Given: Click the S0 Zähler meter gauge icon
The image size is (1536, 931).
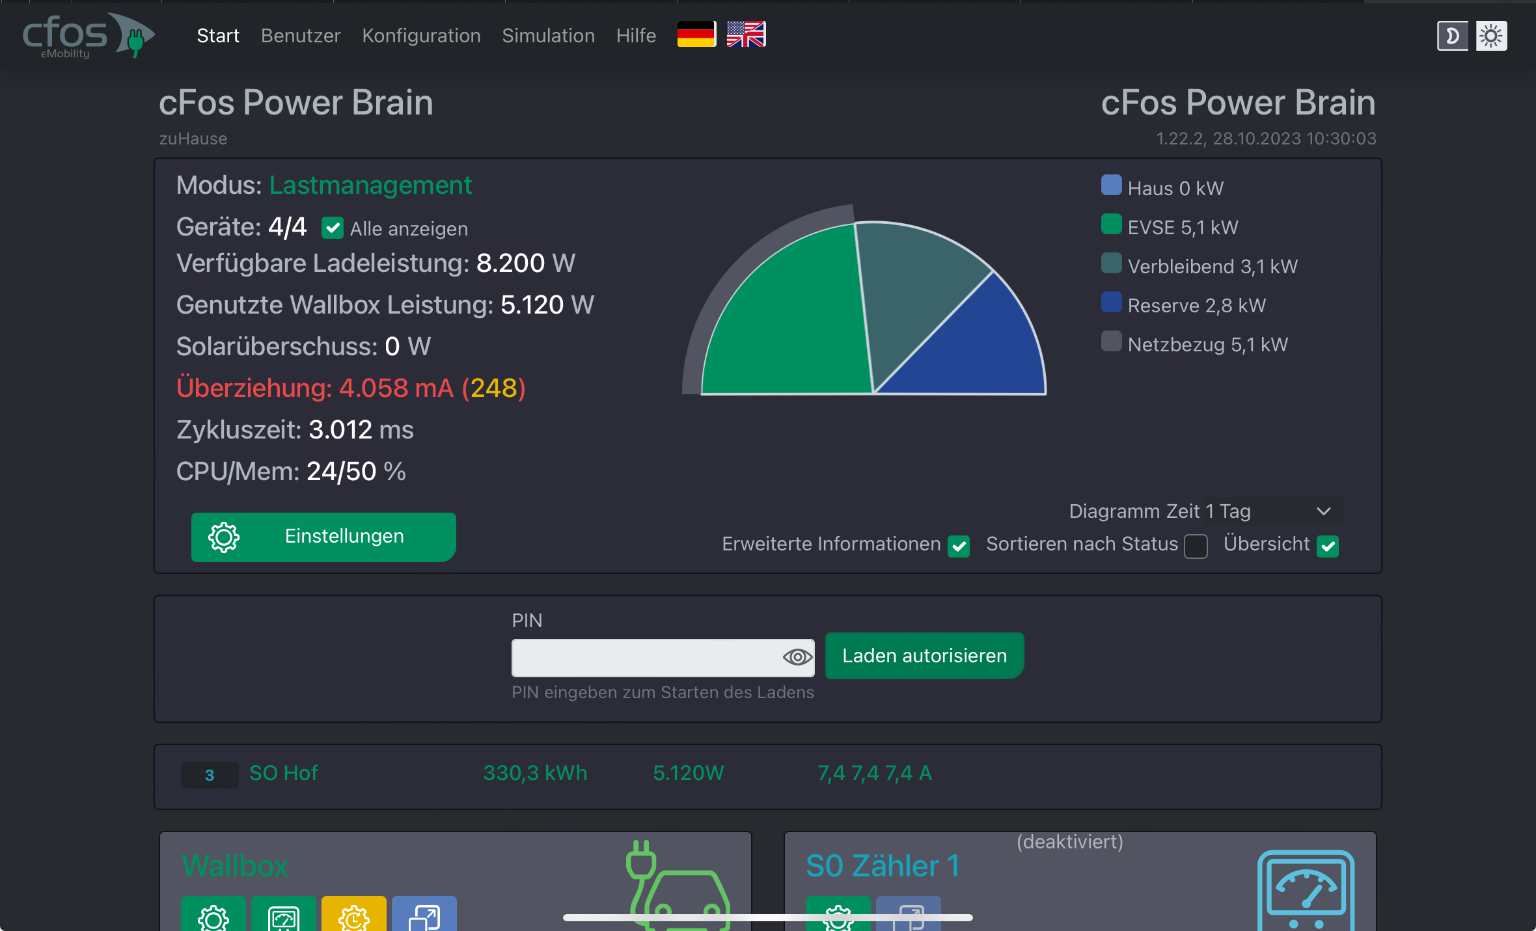Looking at the screenshot, I should tap(1306, 890).
